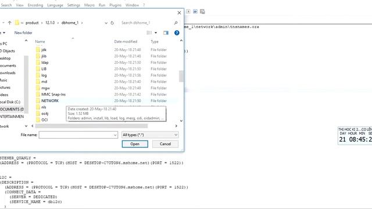Click the change view layout icon
This screenshot has height=209, width=372.
[149, 33]
